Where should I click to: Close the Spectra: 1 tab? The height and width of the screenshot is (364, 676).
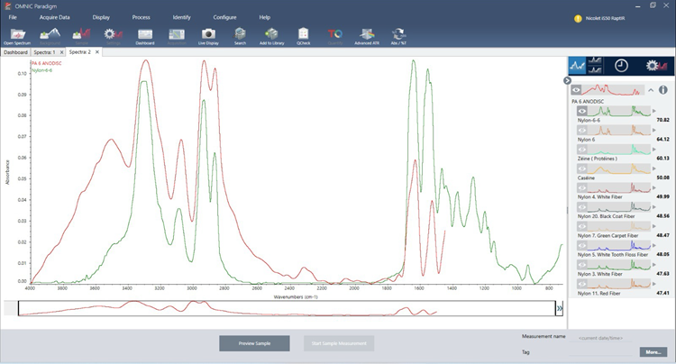point(61,52)
